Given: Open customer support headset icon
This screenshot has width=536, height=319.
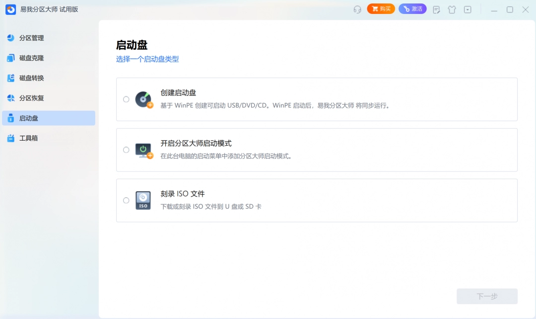Looking at the screenshot, I should point(357,9).
